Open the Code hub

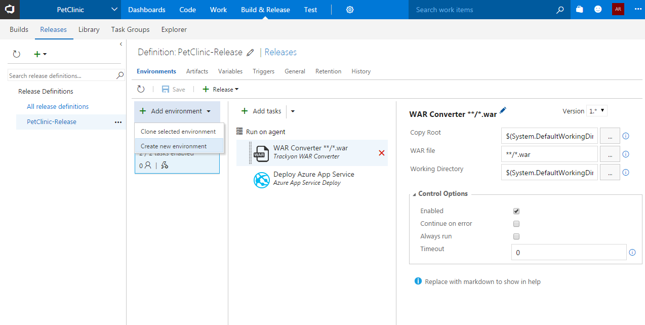[188, 10]
